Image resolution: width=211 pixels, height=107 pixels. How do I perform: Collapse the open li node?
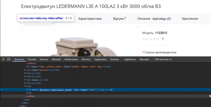(25, 86)
